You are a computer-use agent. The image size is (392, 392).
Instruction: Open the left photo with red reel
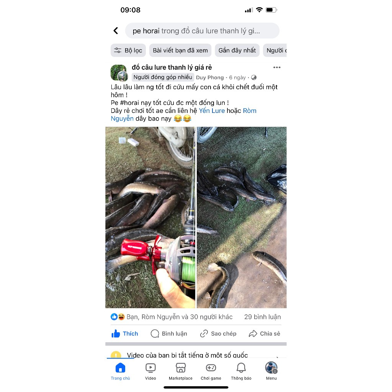coord(150,217)
